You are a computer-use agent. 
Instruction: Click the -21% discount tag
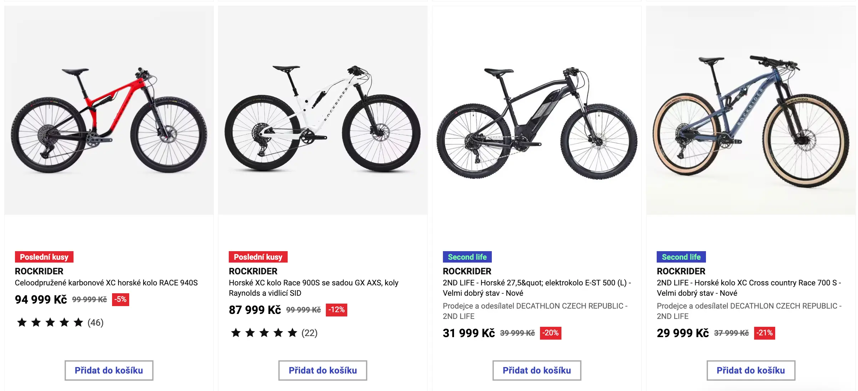pos(764,333)
